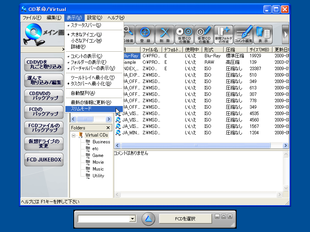Click コメント編集 toolbar icon

coord(243,35)
